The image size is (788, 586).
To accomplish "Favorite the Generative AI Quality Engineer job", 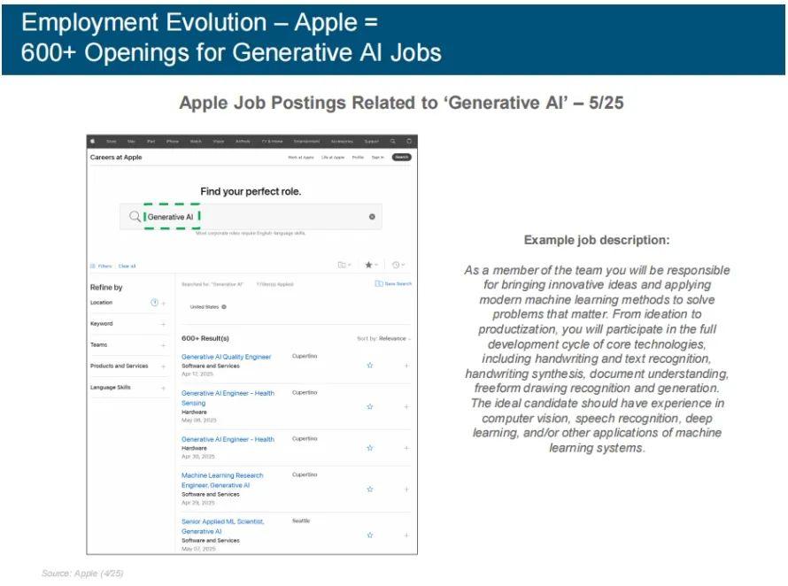I will click(370, 366).
